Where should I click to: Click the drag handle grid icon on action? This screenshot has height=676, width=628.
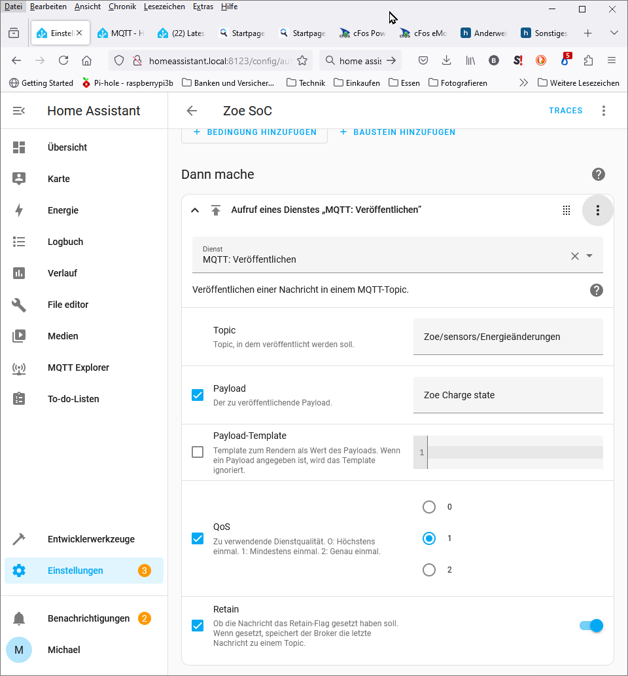tap(567, 210)
